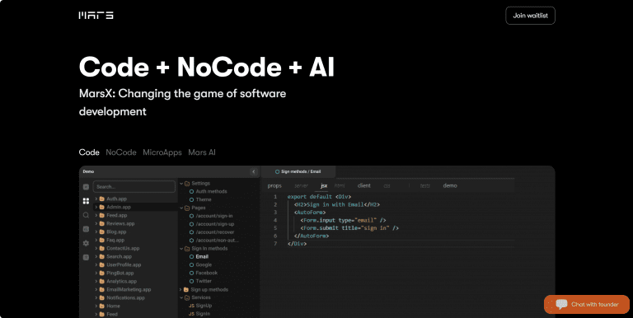Select Search.app in the app list
The width and height of the screenshot is (633, 318).
click(x=119, y=257)
